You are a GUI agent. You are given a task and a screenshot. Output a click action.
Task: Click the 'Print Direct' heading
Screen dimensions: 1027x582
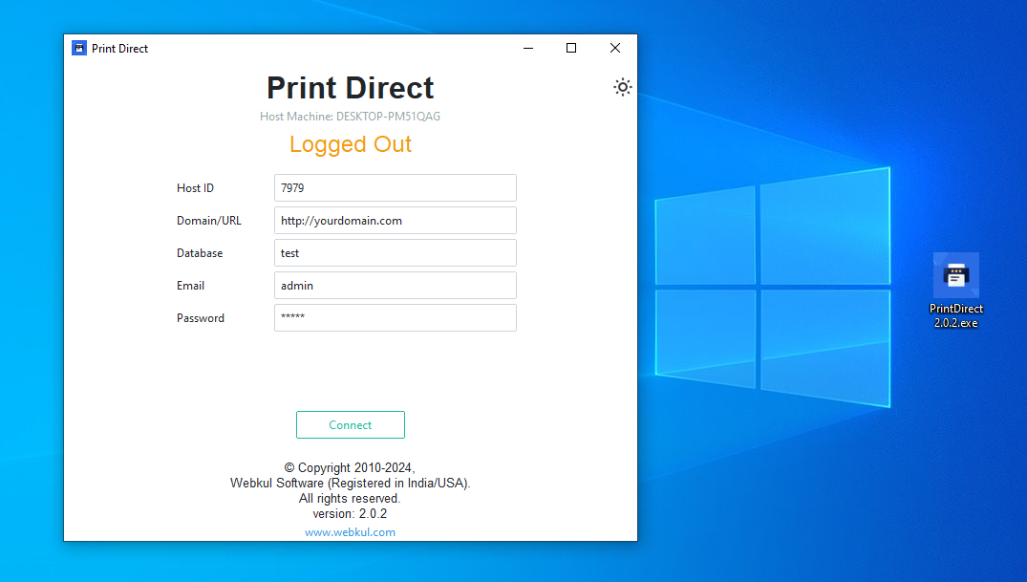(350, 88)
